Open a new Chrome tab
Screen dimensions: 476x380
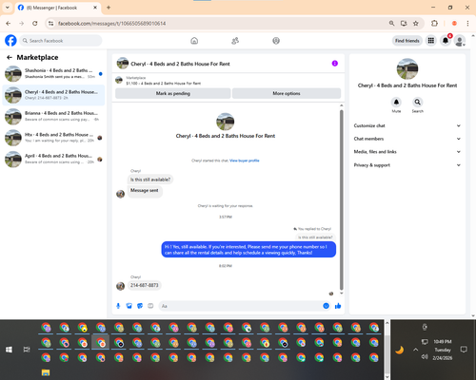point(109,8)
